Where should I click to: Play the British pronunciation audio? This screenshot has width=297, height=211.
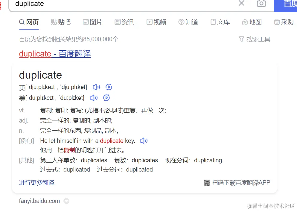coord(96,87)
